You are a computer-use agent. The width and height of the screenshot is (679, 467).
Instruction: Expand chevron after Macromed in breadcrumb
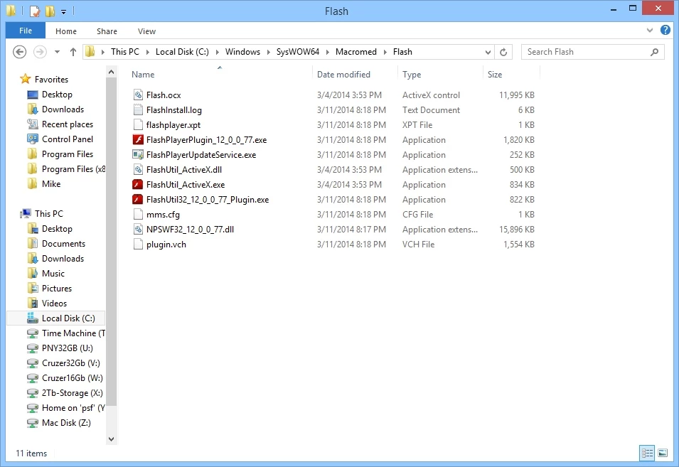point(385,52)
